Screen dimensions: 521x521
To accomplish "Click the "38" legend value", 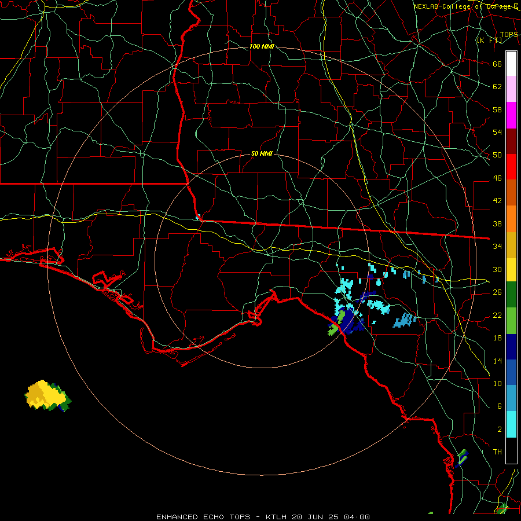I will click(497, 223).
